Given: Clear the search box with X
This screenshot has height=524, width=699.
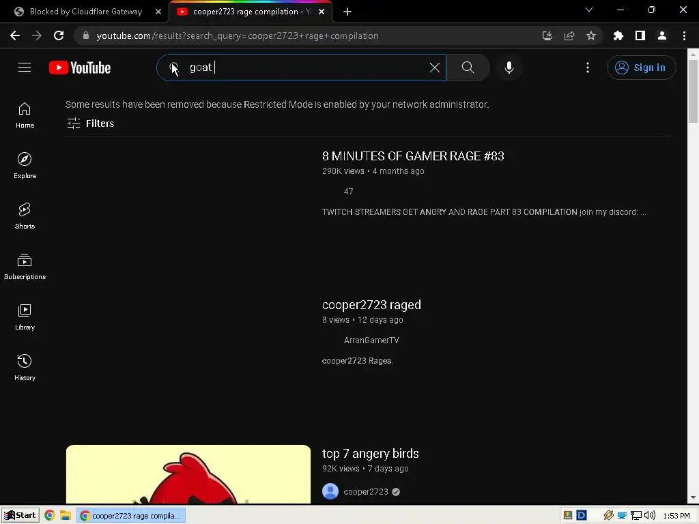Looking at the screenshot, I should (435, 68).
